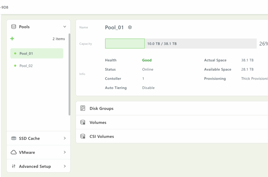The image size is (268, 177).
Task: Click the Disk Groups drive icon
Action: pyautogui.click(x=83, y=108)
